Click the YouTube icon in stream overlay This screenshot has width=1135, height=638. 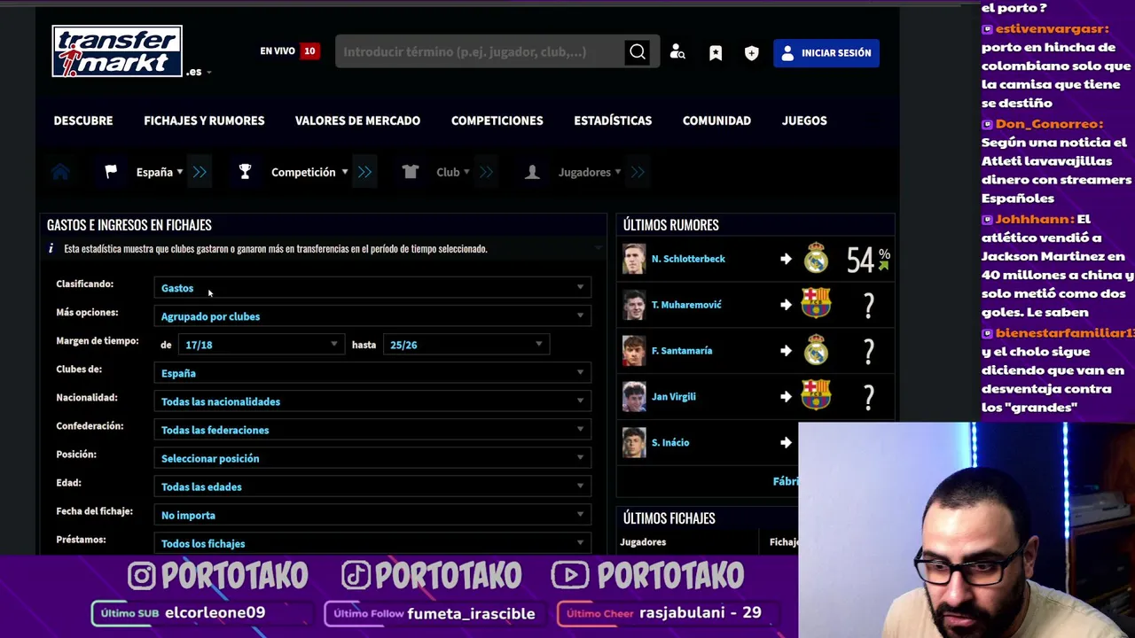[x=569, y=576]
